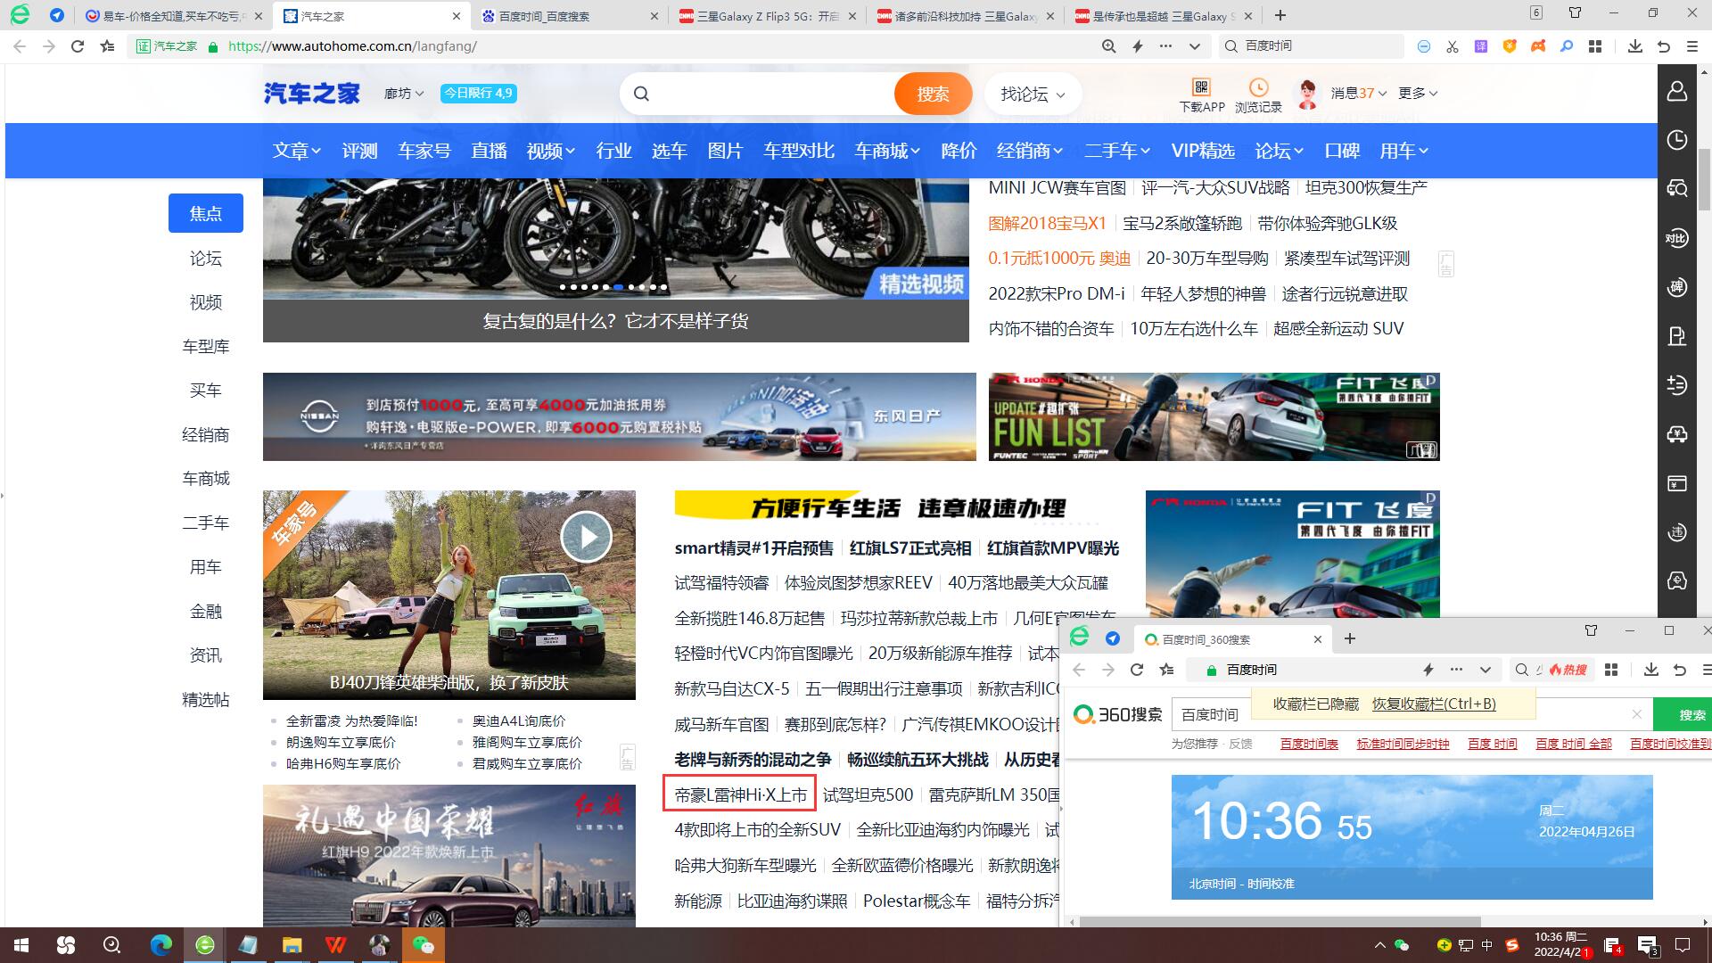The image size is (1712, 963).
Task: Select 车型库 in the left side menu
Action: (206, 346)
